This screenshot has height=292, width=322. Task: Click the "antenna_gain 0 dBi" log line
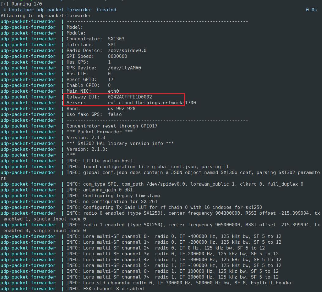click(x=99, y=190)
